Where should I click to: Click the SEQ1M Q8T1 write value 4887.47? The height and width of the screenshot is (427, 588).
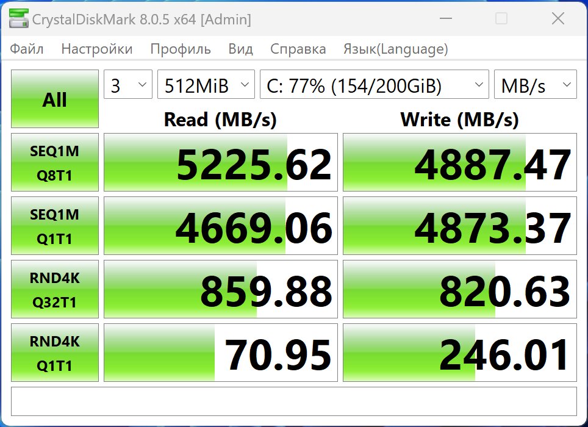click(460, 162)
